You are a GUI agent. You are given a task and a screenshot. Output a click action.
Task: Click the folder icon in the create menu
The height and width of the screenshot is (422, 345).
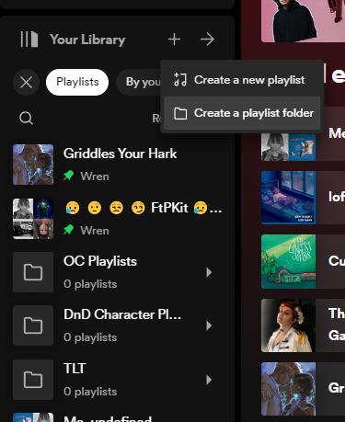pos(180,113)
